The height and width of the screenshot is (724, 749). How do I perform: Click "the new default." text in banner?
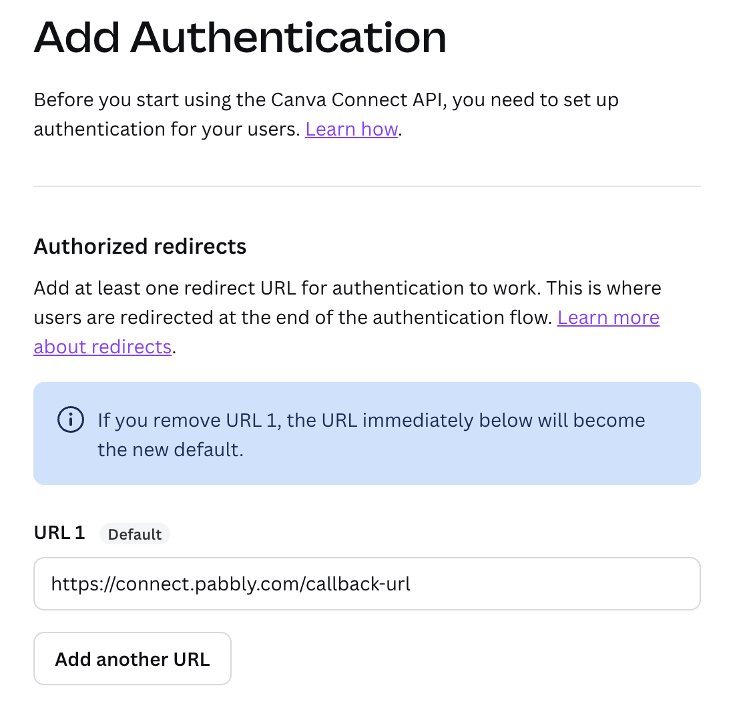tap(170, 449)
